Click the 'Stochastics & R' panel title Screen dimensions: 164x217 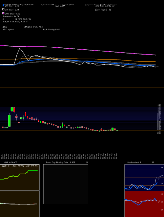coord(134,162)
